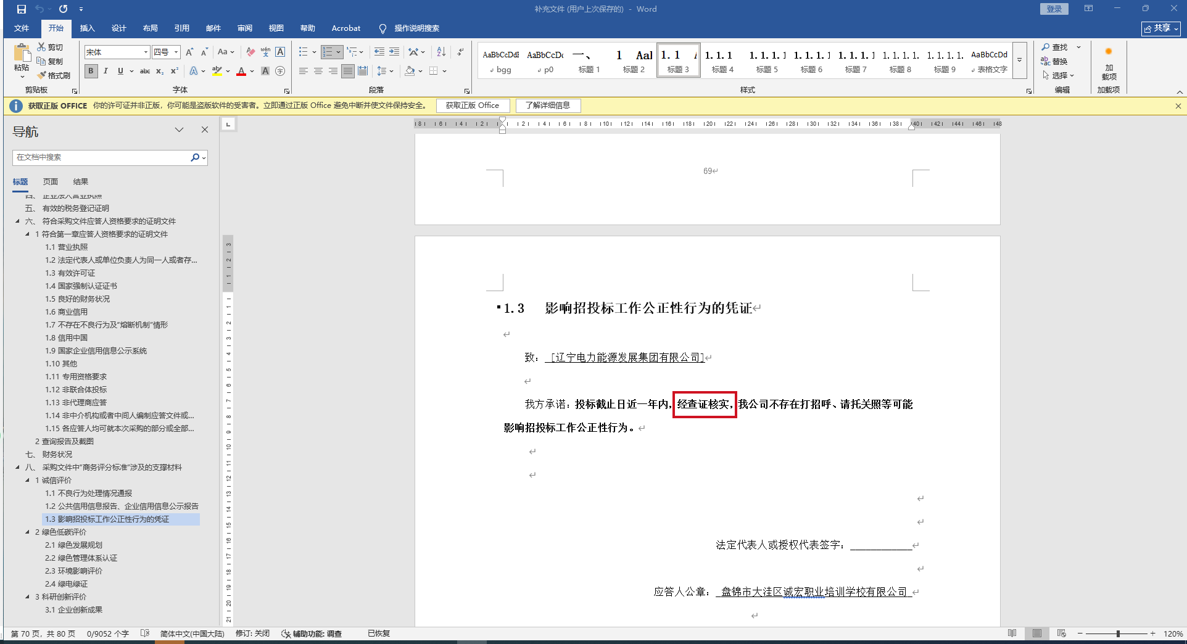Click the 共享 (Share) button
This screenshot has width=1187, height=644.
1160,28
